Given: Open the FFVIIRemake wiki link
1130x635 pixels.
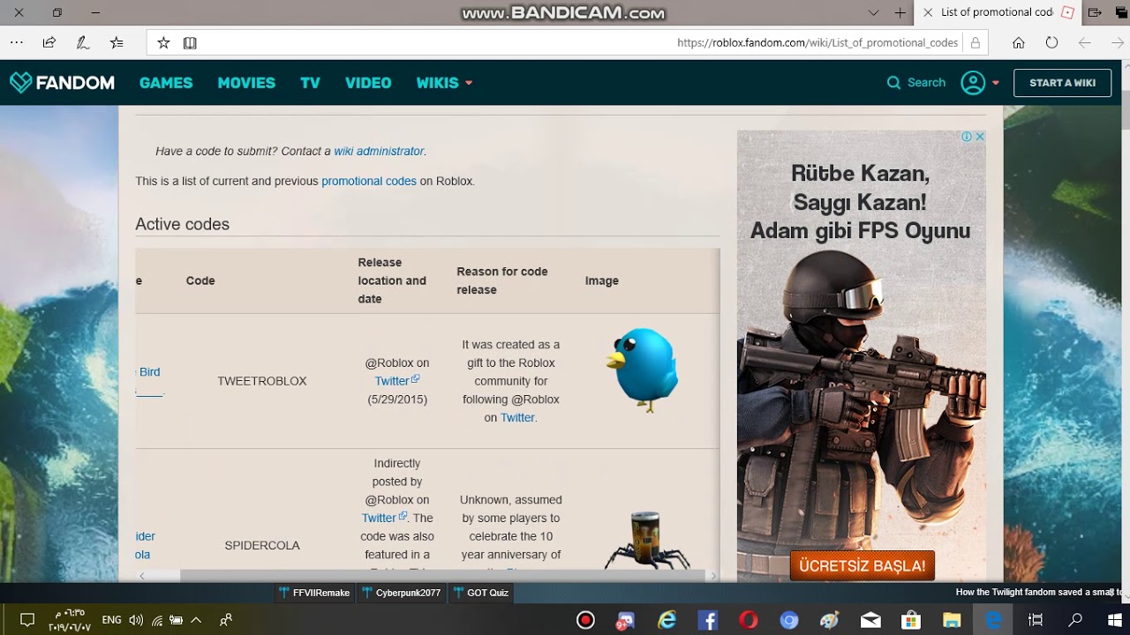Looking at the screenshot, I should 315,593.
